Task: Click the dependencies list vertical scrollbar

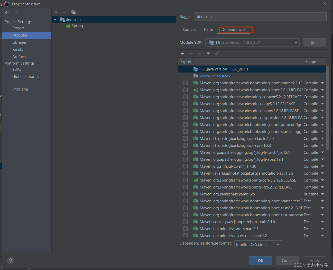Action: pos(327,108)
